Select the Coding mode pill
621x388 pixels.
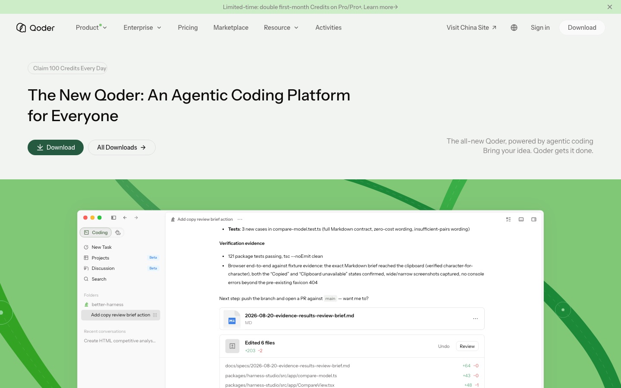[96, 232]
